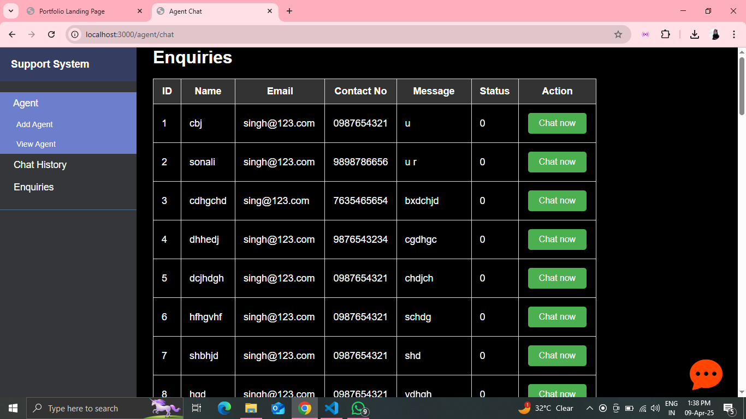Expand the tab search dropdown arrow

pyautogui.click(x=10, y=11)
